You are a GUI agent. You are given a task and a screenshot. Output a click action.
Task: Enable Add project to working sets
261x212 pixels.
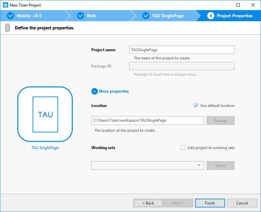click(x=183, y=147)
